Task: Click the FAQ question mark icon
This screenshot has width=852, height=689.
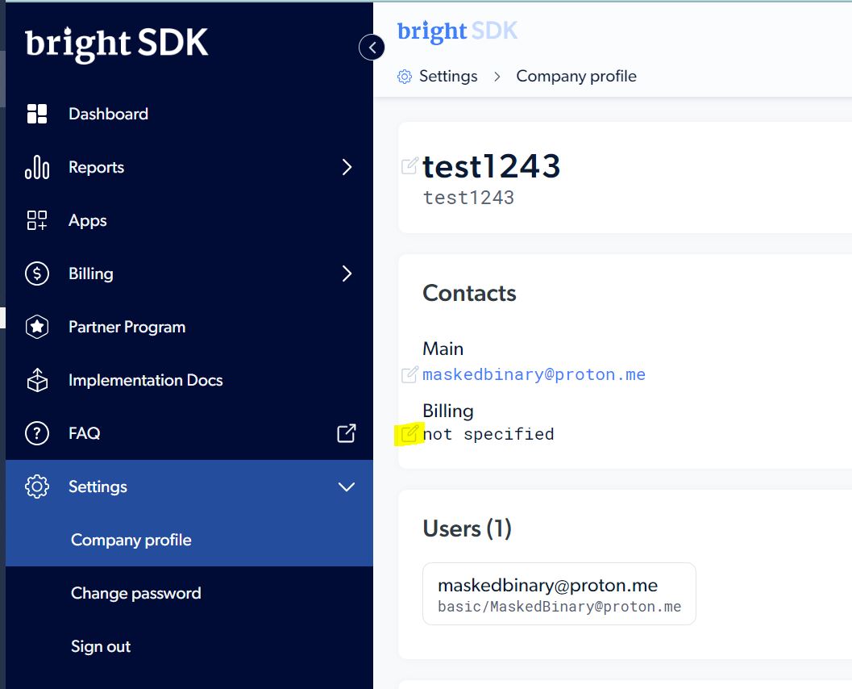Action: click(37, 433)
